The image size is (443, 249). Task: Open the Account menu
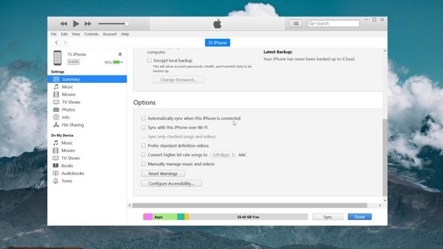[109, 34]
